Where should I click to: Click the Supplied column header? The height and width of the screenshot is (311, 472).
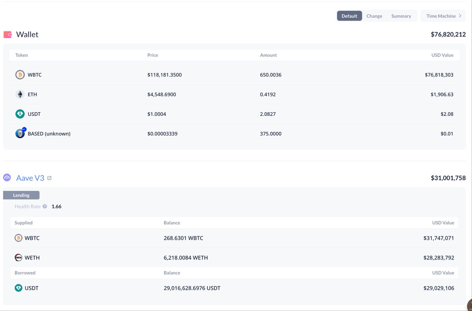(24, 223)
